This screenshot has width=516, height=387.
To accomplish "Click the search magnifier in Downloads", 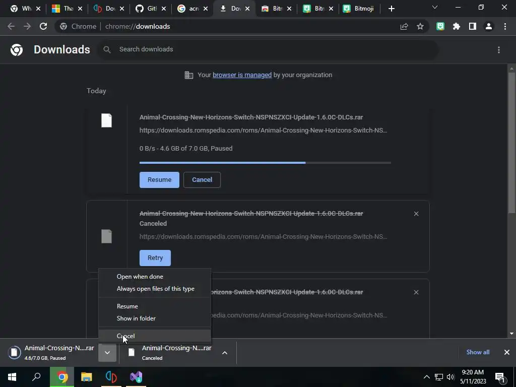I will (x=107, y=50).
